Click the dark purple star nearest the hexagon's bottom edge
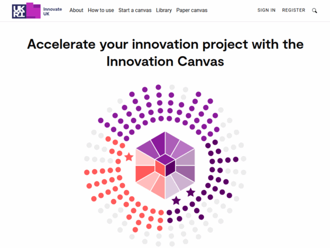This screenshot has height=248, width=330. [x=176, y=200]
